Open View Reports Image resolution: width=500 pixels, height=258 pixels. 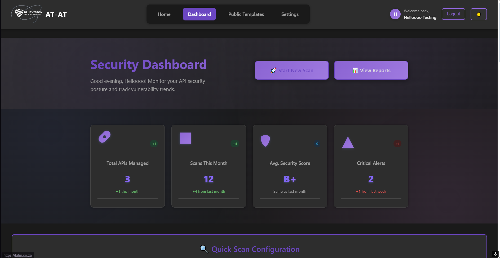click(x=371, y=70)
